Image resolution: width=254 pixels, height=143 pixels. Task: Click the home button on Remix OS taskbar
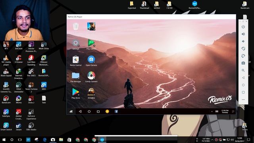tap(89, 112)
